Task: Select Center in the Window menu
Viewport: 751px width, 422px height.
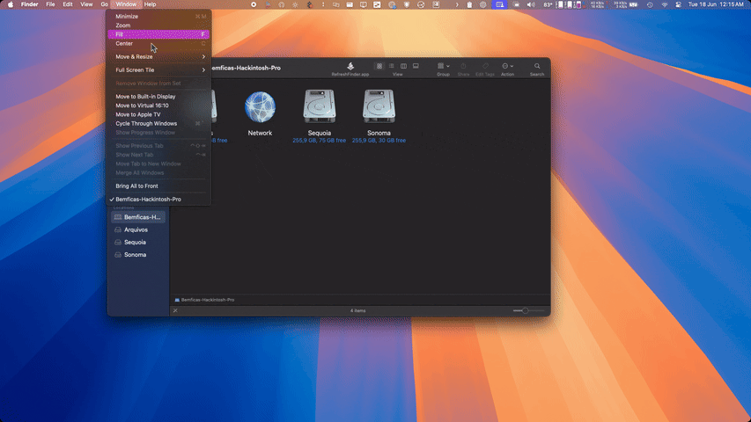Action: tap(158, 44)
